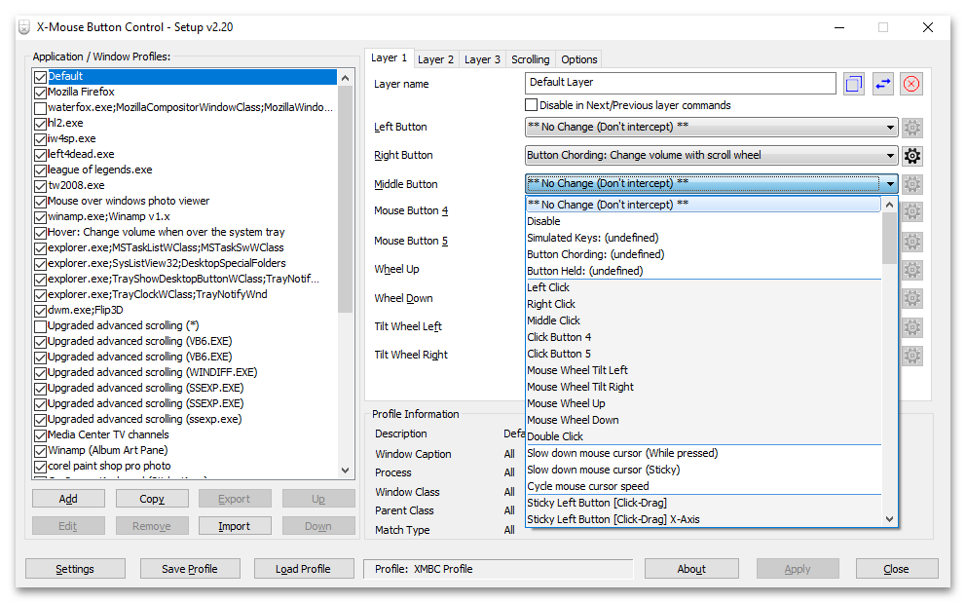This screenshot has height=603, width=966.
Task: Click the Middle Button settings gear
Action: click(x=912, y=184)
